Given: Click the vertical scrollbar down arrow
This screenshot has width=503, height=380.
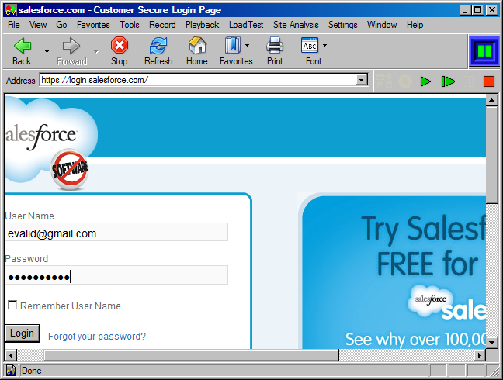Looking at the screenshot, I should (x=491, y=343).
